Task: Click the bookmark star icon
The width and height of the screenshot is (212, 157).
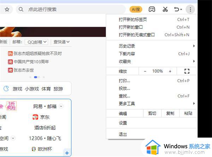Action: point(7,10)
